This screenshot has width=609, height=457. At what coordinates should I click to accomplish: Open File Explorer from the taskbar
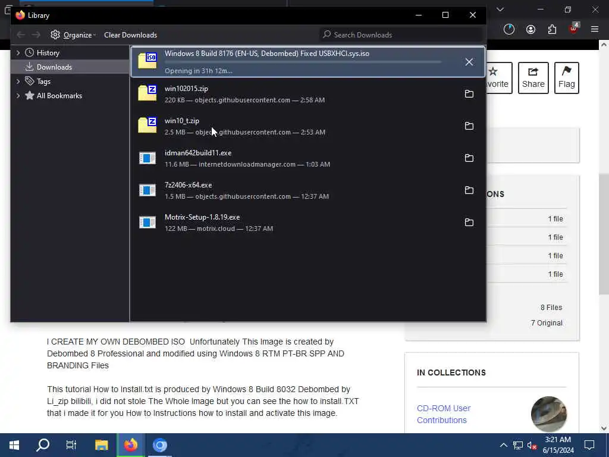[101, 445]
